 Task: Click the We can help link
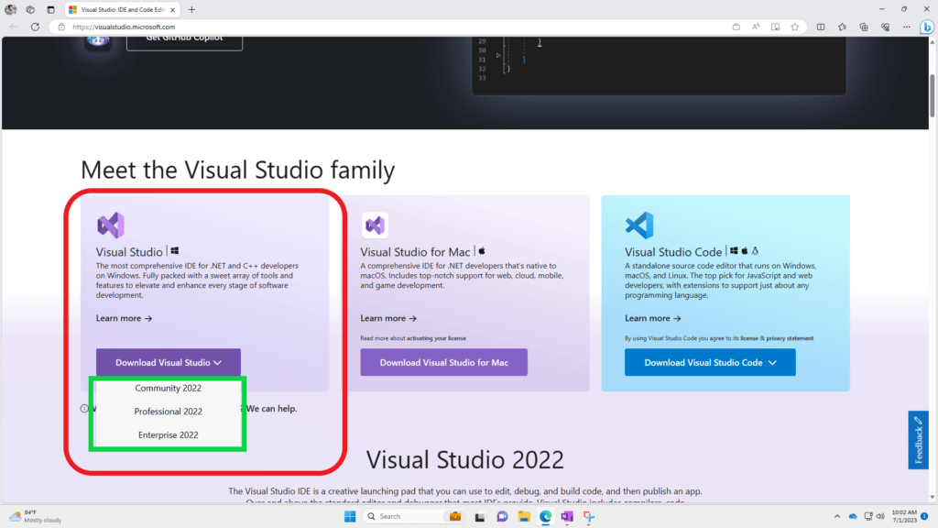point(271,408)
